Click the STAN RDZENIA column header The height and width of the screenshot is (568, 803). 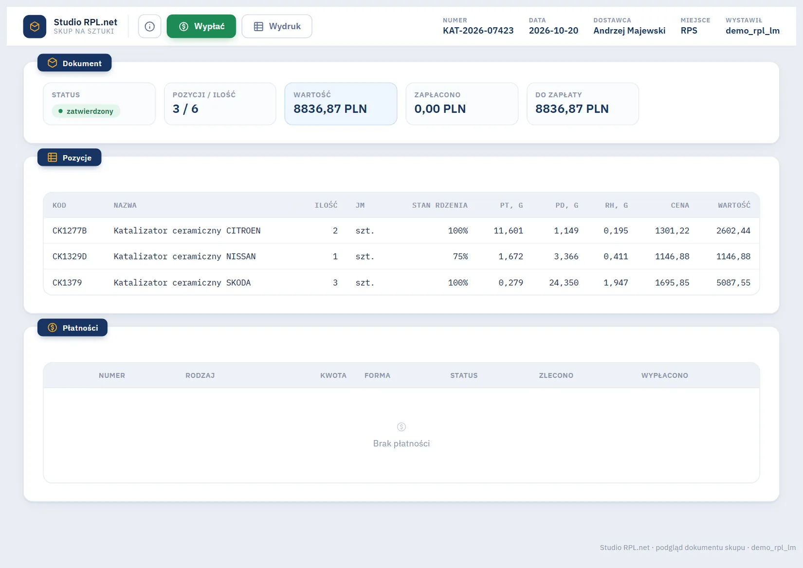pyautogui.click(x=440, y=205)
